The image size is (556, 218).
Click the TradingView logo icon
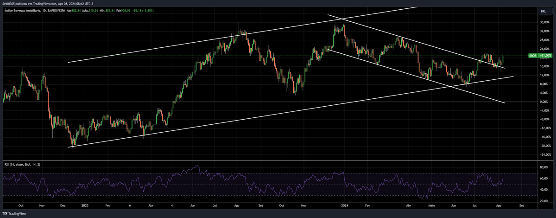(x=5, y=214)
